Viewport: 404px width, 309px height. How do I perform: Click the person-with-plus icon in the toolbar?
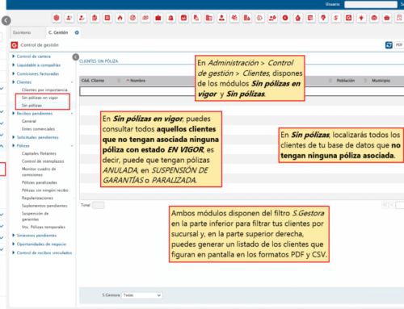point(69,18)
